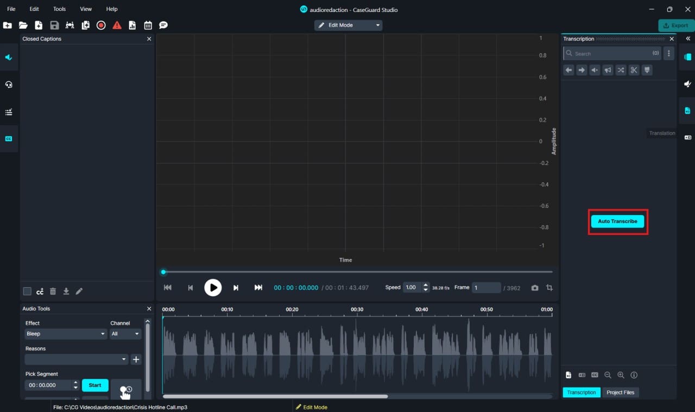Click the trash icon in Closed Captions

pos(53,291)
